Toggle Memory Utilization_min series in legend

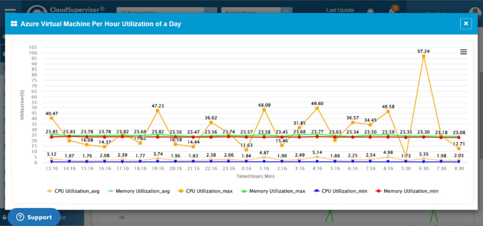407,191
